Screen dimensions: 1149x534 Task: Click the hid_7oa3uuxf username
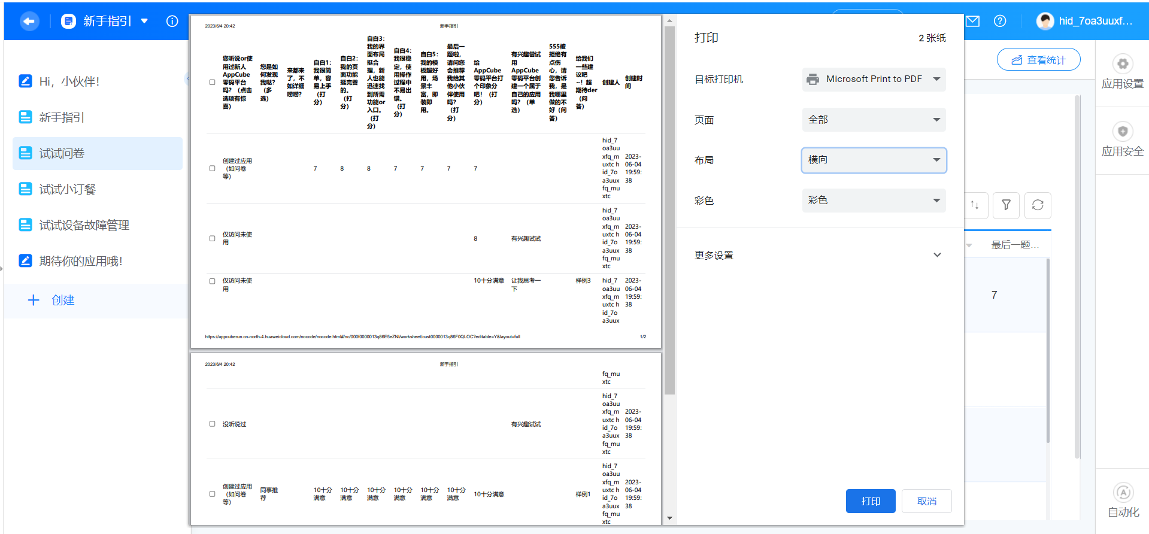point(1096,21)
